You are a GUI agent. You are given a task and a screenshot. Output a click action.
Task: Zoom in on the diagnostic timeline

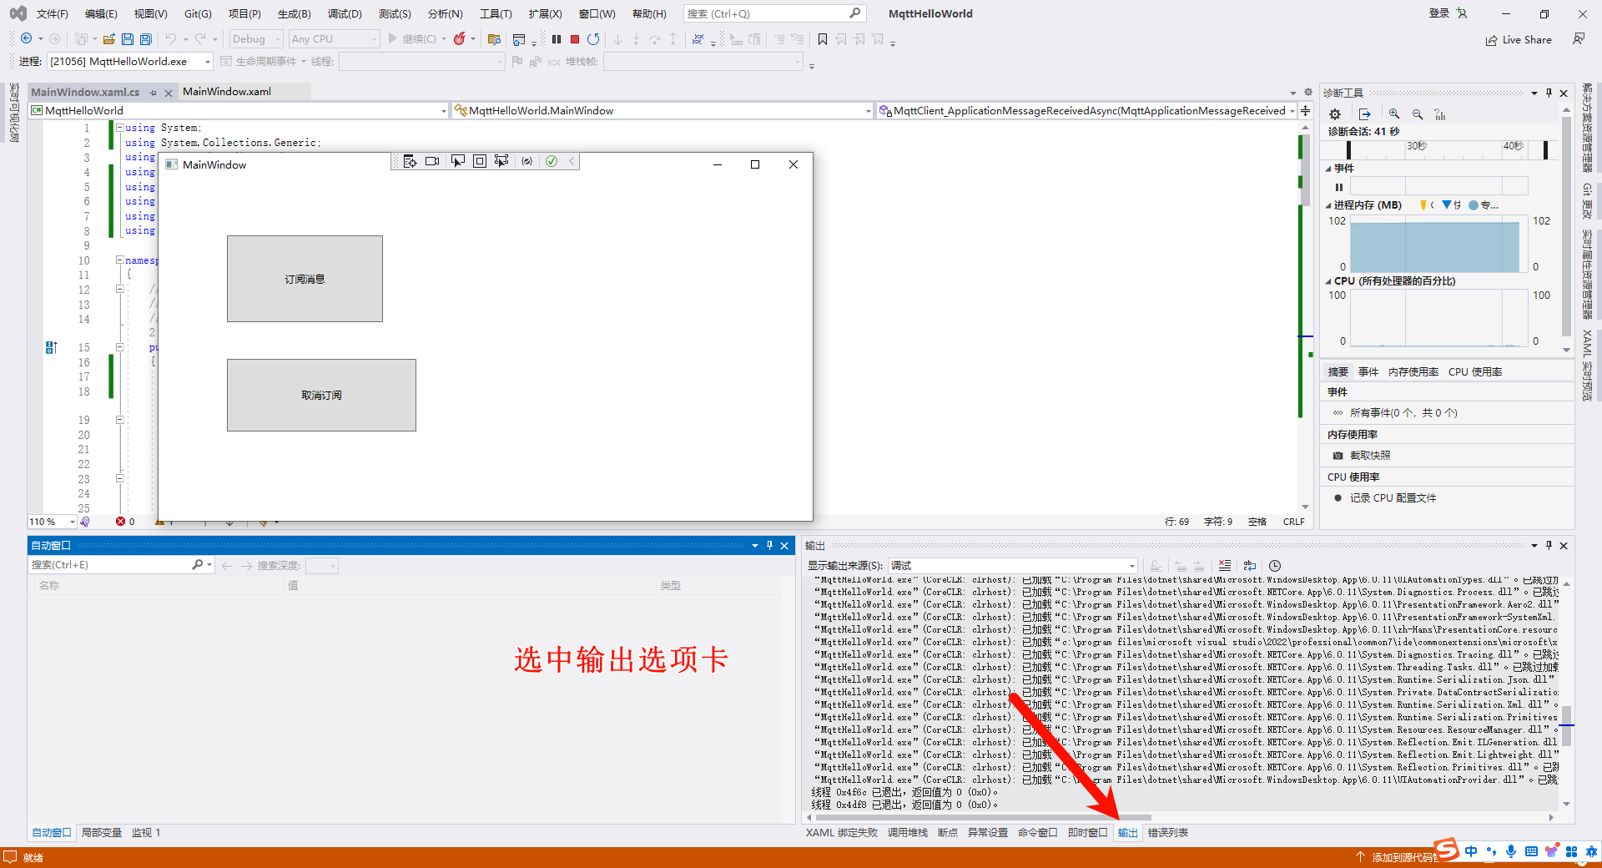point(1394,114)
